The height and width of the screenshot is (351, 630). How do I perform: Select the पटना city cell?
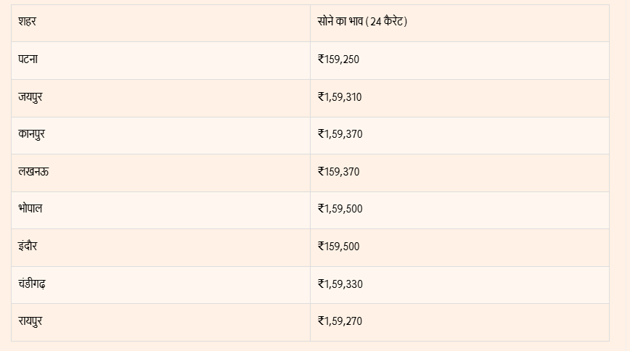pos(28,59)
